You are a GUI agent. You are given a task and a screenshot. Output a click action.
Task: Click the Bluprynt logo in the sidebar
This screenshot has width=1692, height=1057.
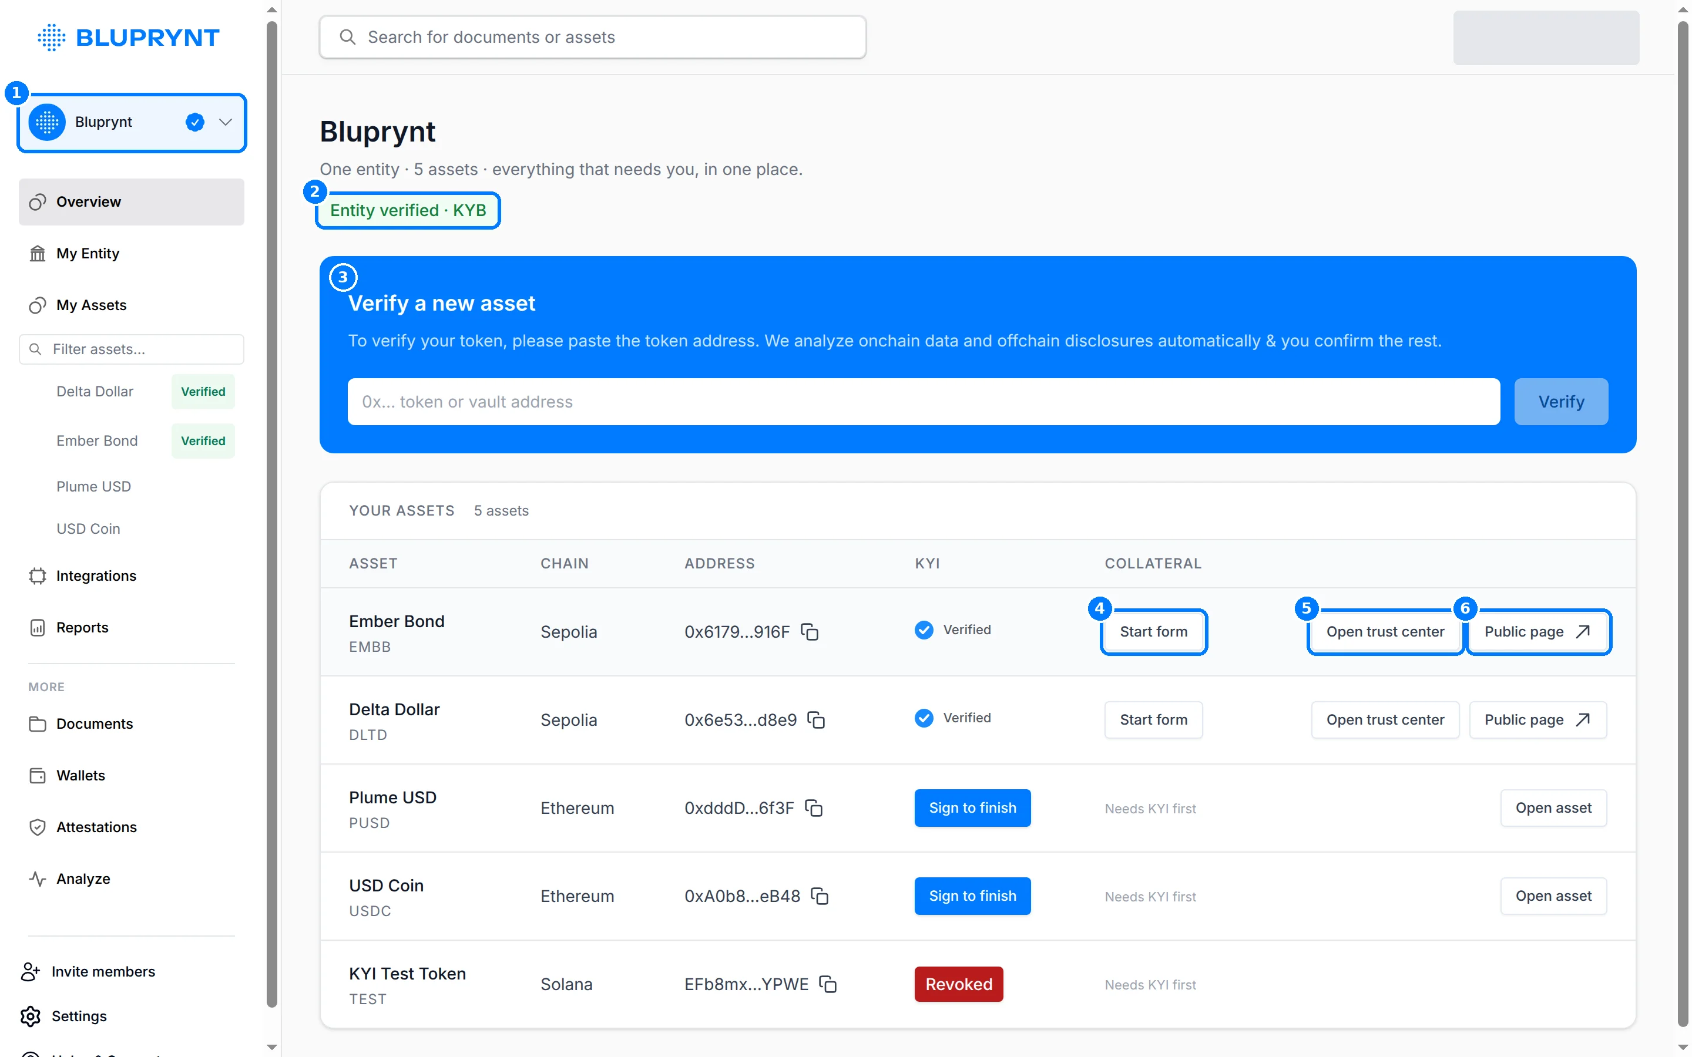(x=129, y=37)
